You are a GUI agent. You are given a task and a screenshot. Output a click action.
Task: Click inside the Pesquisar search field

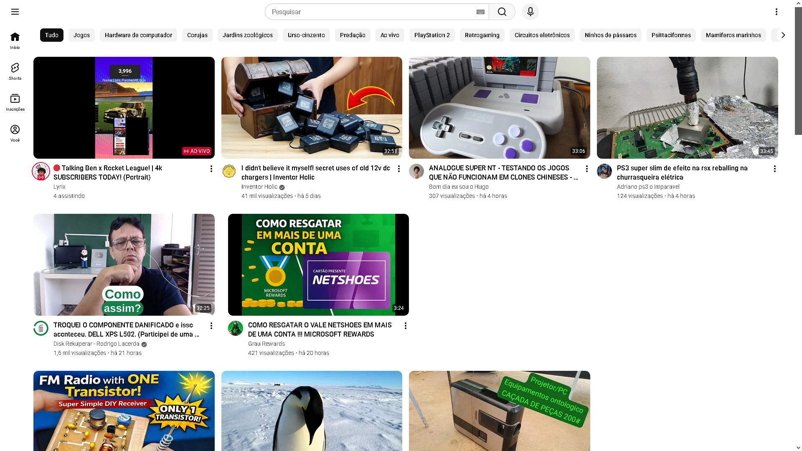[372, 12]
